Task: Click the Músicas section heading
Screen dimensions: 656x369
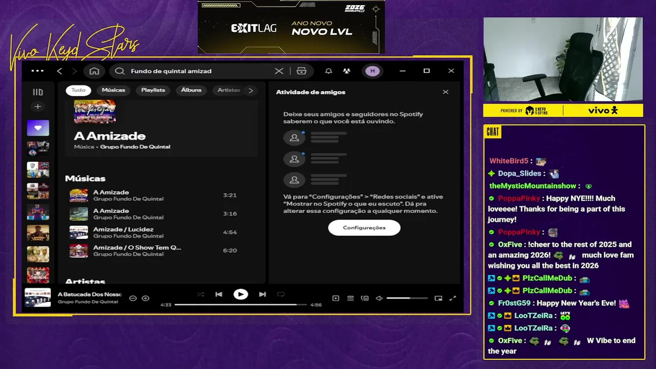Action: [85, 178]
